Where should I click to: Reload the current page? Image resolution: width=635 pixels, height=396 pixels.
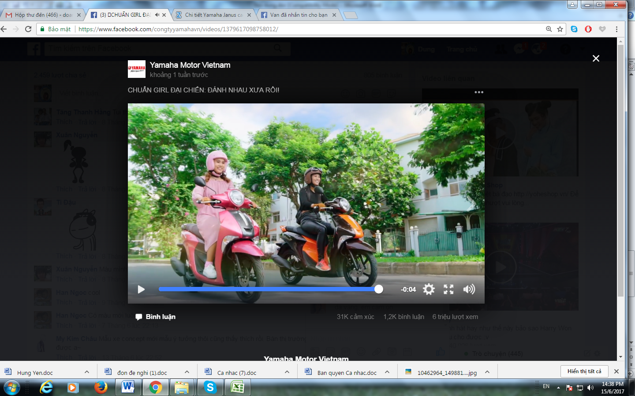[x=28, y=29]
